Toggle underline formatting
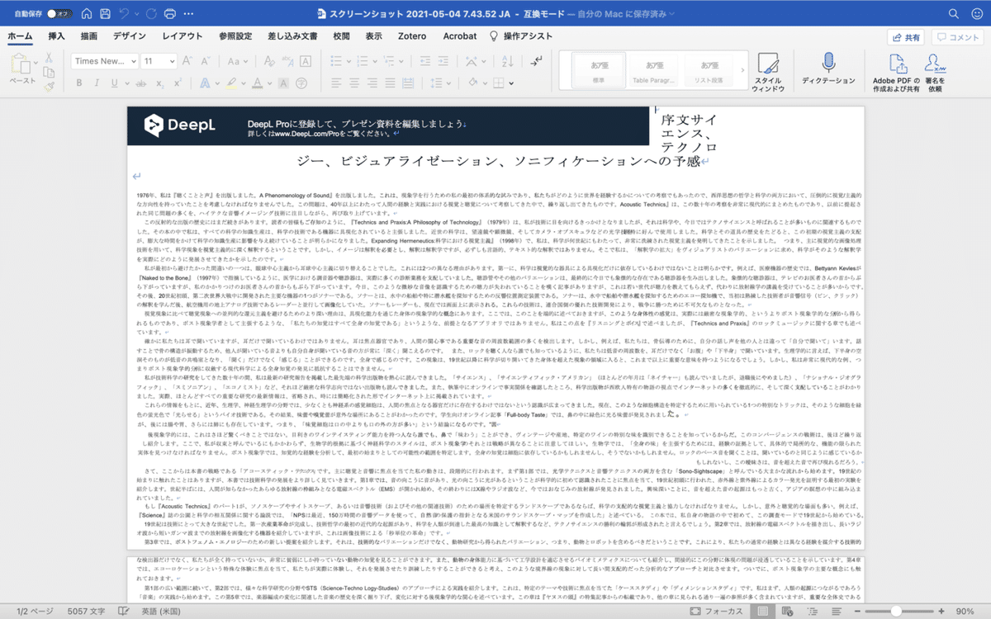991x619 pixels. pyautogui.click(x=114, y=83)
